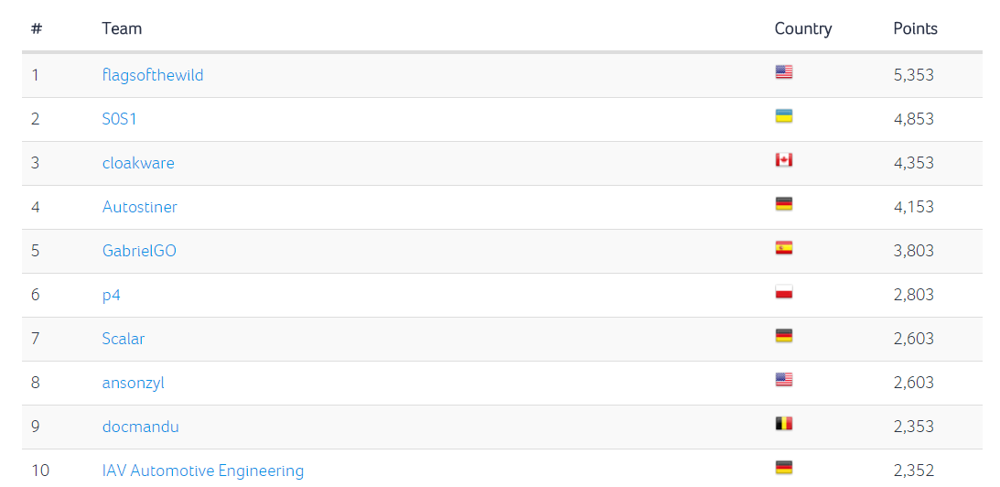The width and height of the screenshot is (1000, 487).
Task: Click the Team column header
Action: tap(122, 28)
